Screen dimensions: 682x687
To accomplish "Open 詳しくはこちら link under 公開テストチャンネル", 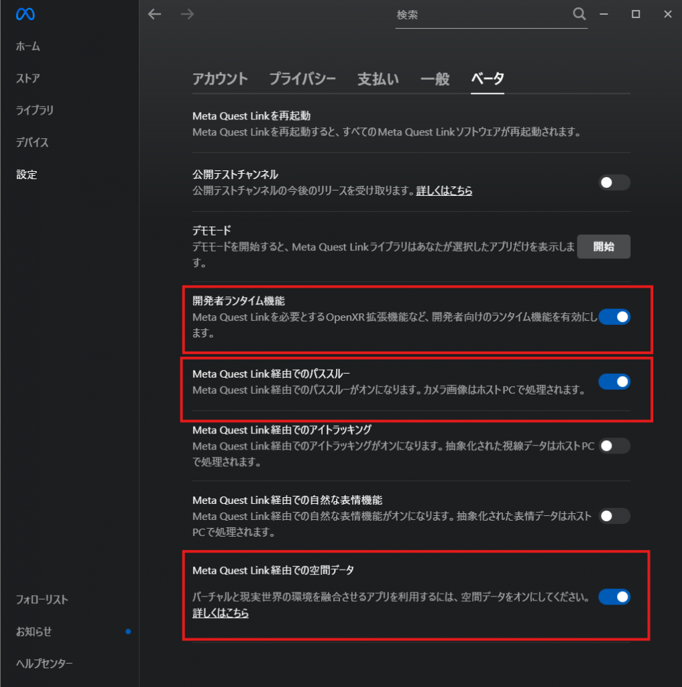I will coord(444,191).
